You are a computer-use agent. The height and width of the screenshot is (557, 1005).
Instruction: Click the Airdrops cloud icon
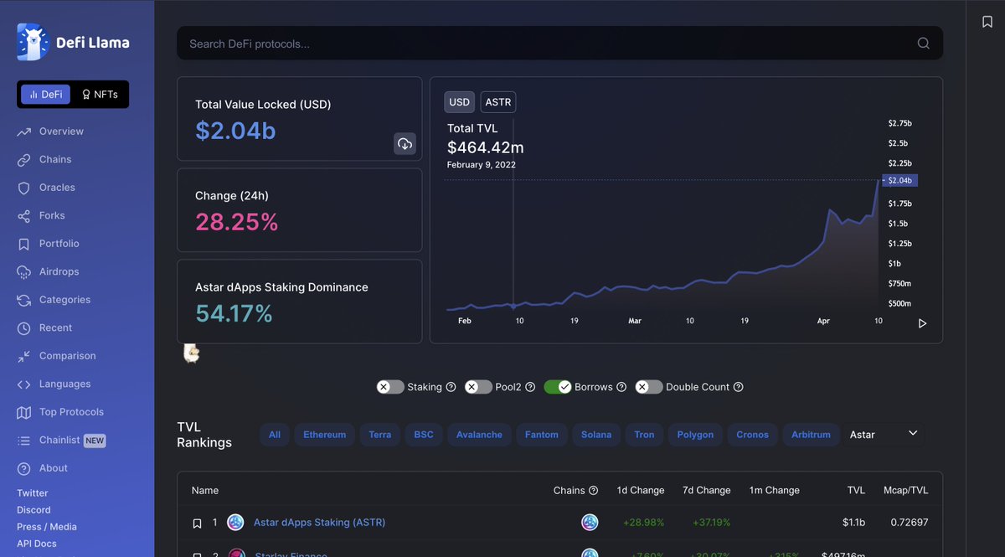click(23, 272)
